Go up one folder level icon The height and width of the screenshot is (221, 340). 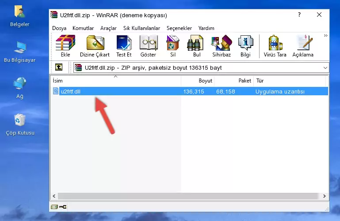[59, 67]
